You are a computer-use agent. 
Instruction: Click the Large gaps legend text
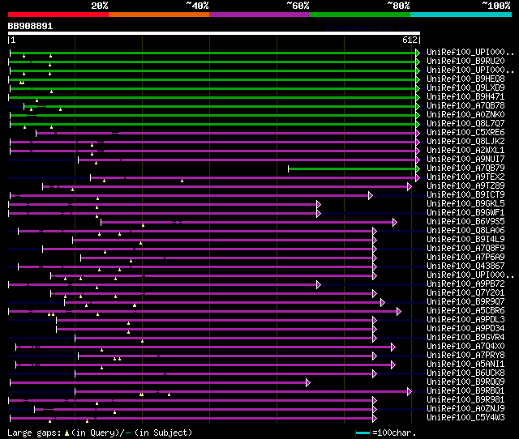pyautogui.click(x=34, y=433)
